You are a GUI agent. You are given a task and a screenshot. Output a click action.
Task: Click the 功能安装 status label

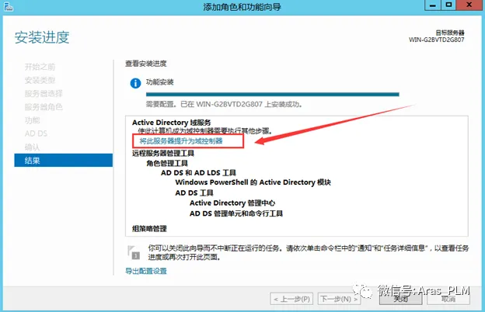159,82
